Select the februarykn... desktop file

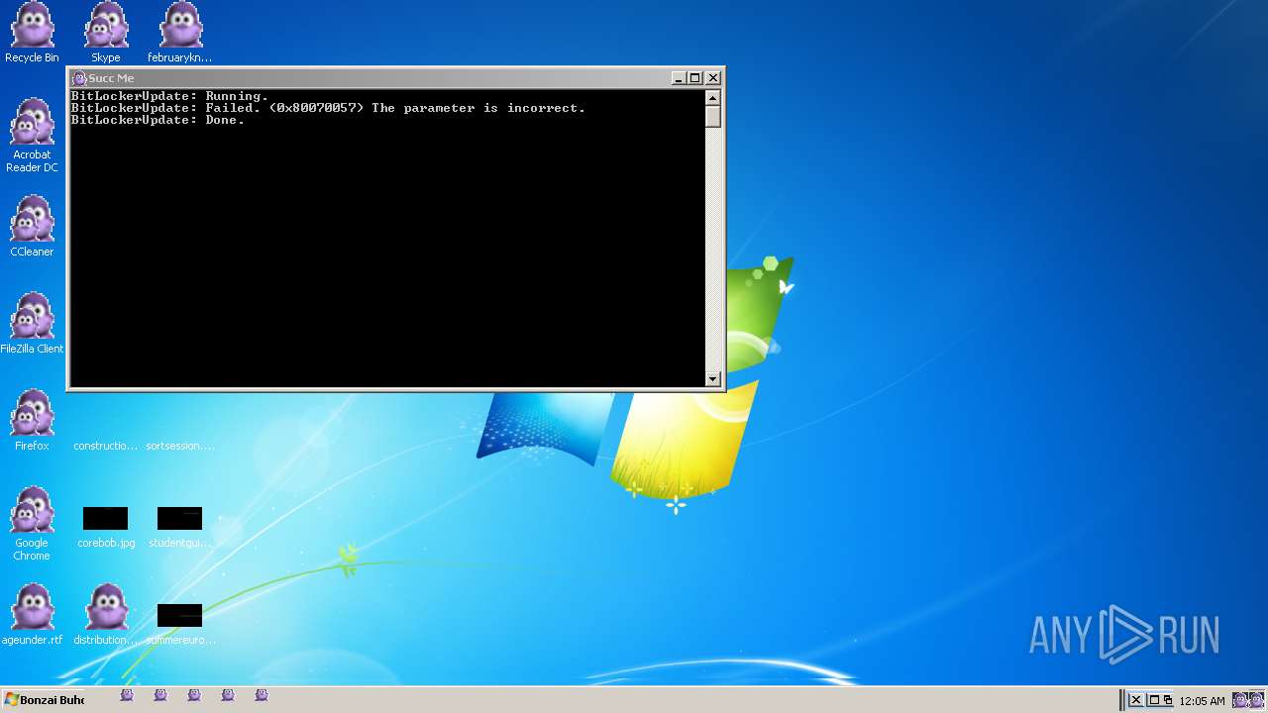coord(179,32)
